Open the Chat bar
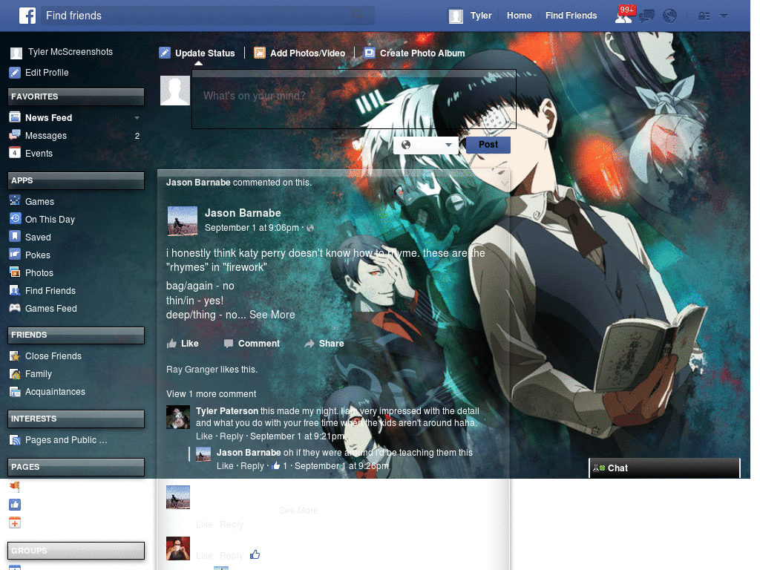Screen dimensions: 760x570 (x=664, y=468)
